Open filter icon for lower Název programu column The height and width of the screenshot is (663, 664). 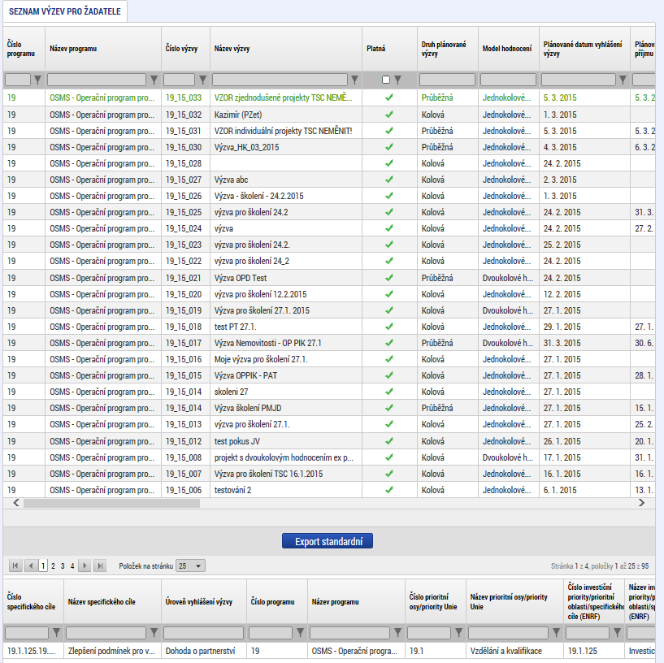[x=397, y=632]
